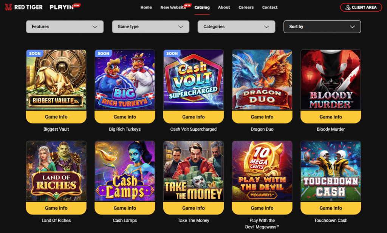Open the Game type dropdown
This screenshot has height=233, width=387.
point(150,27)
